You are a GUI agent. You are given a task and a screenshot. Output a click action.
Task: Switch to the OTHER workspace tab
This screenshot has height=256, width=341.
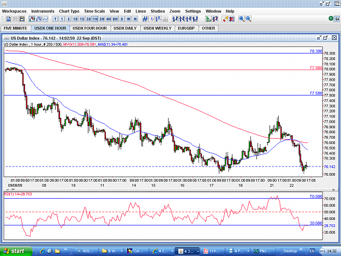click(208, 28)
